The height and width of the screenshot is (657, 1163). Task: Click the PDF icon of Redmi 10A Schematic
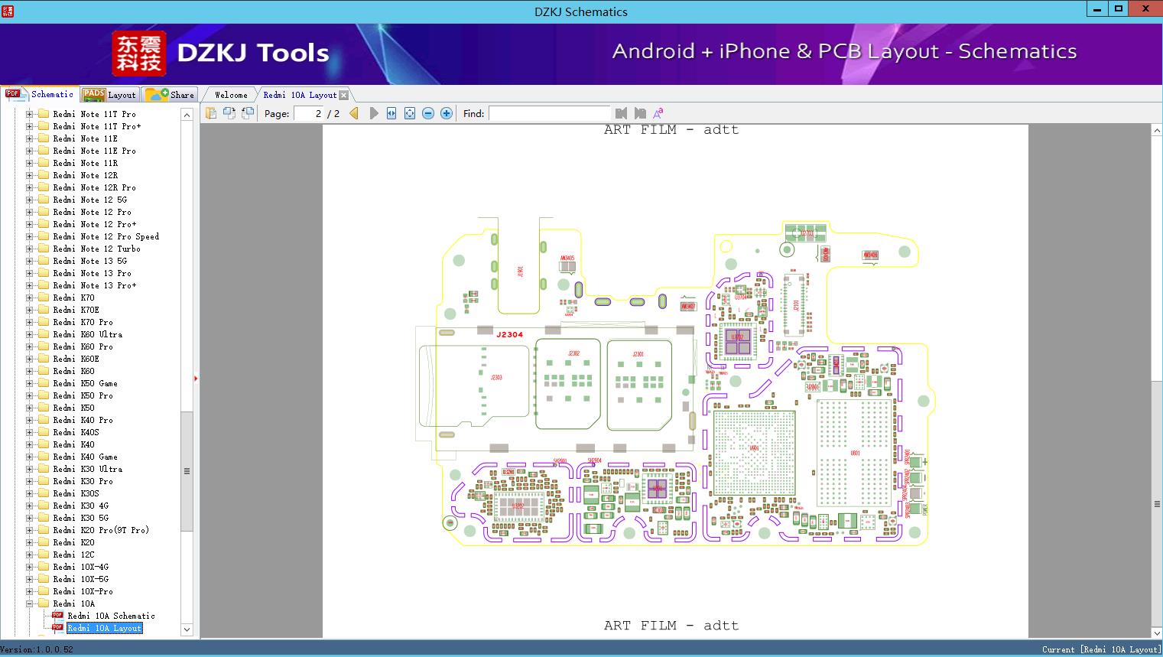coord(57,616)
